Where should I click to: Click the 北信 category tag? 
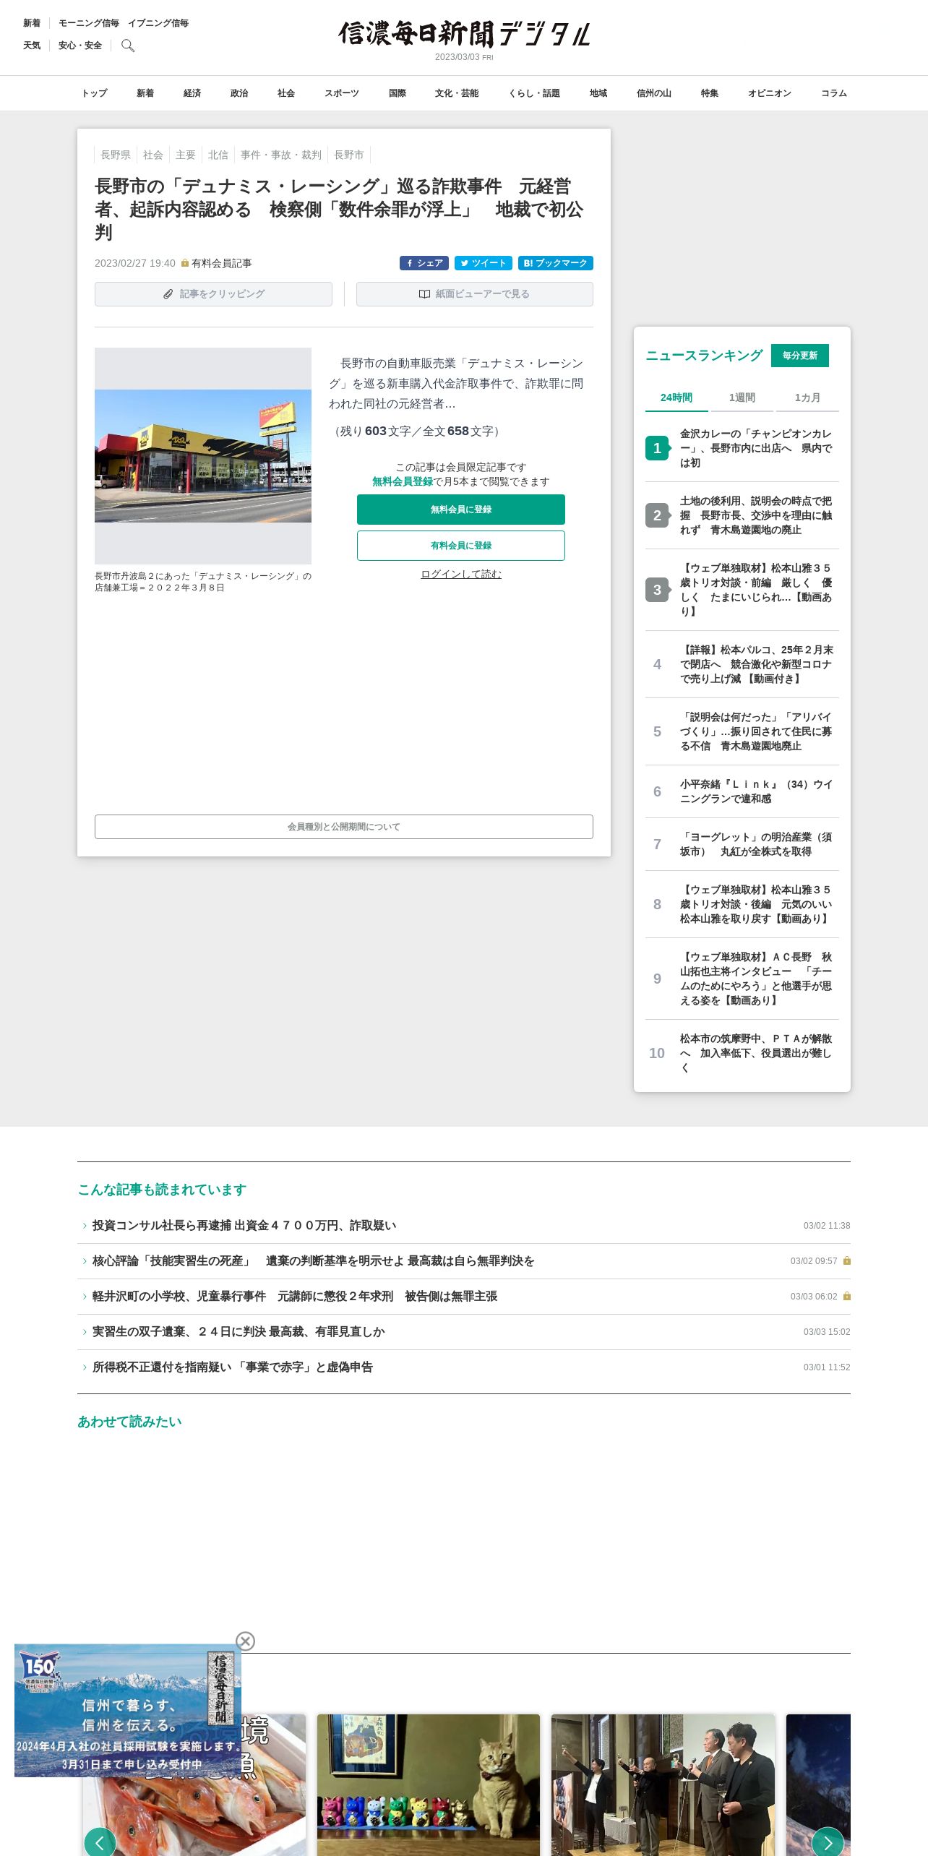[x=218, y=155]
